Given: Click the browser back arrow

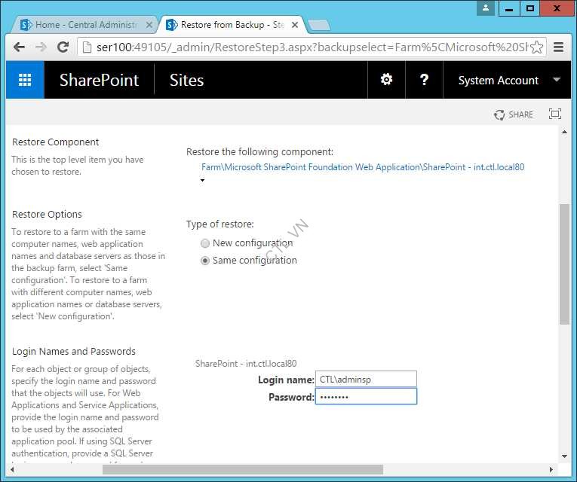Looking at the screenshot, I should click(20, 47).
